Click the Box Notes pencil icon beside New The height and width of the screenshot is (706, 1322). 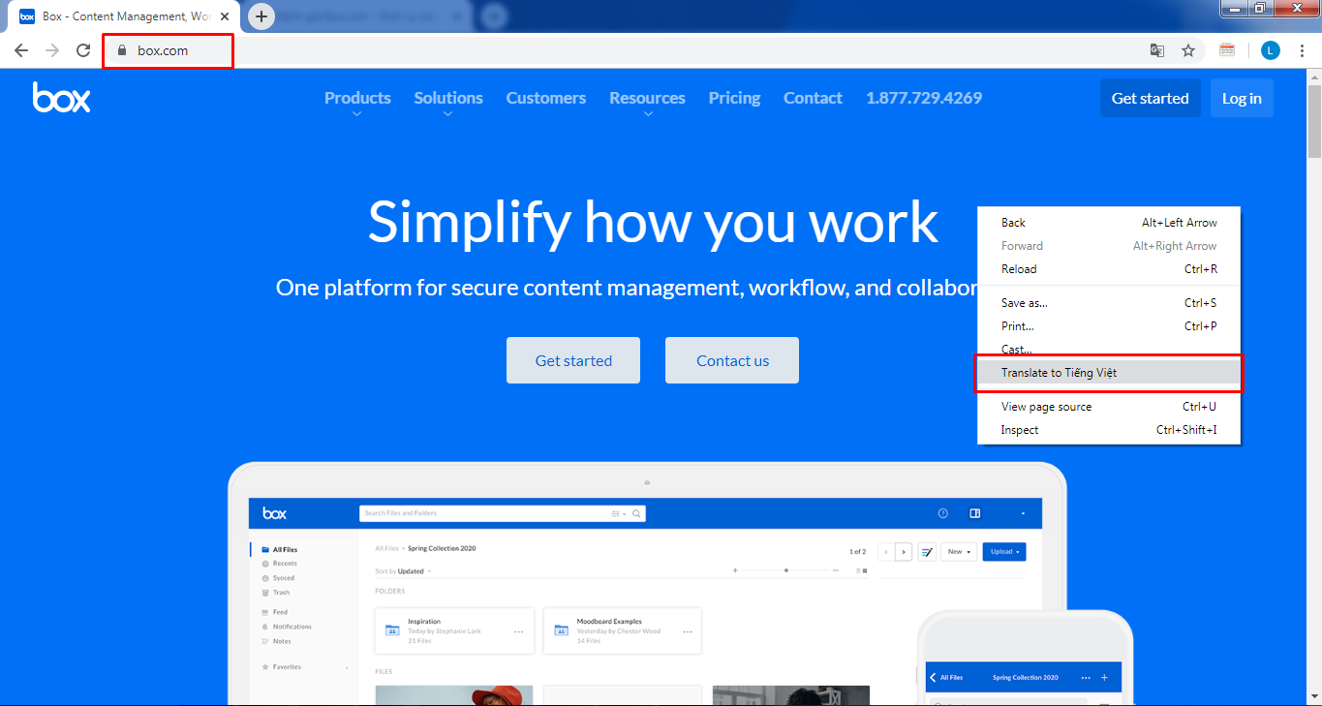click(x=927, y=551)
